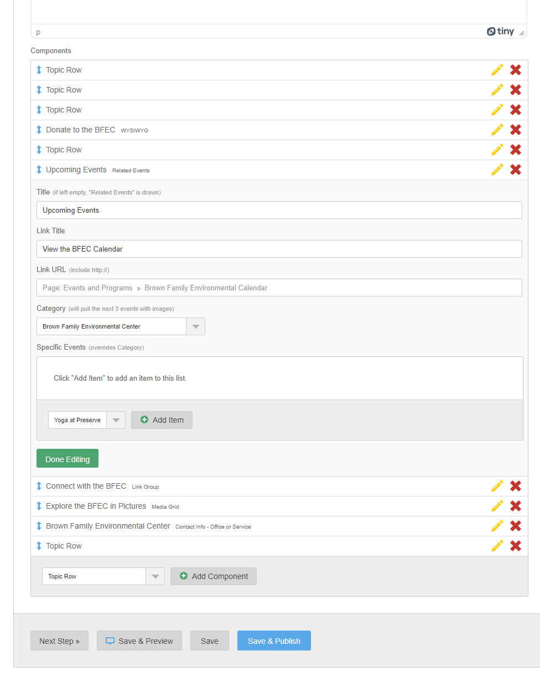Click Save & Publish
The height and width of the screenshot is (676, 540).
(274, 641)
